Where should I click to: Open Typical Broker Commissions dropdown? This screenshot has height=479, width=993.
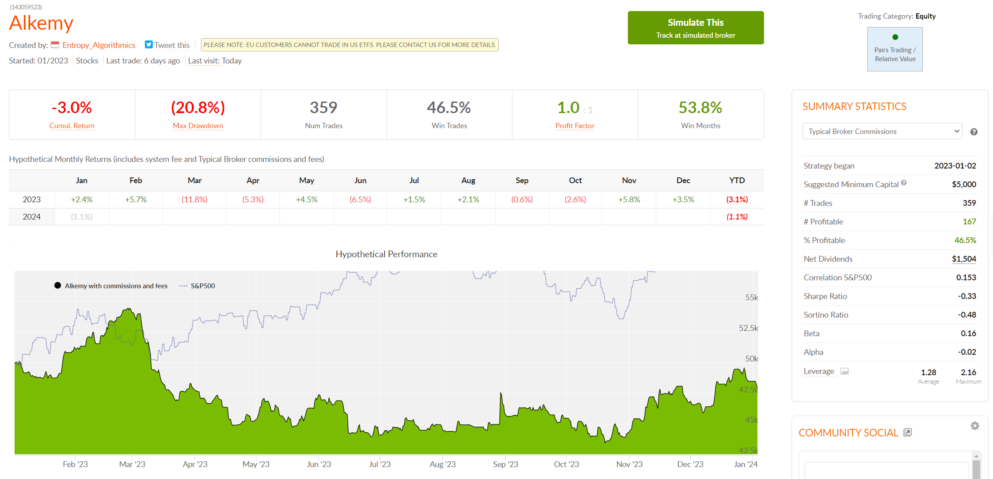point(882,131)
